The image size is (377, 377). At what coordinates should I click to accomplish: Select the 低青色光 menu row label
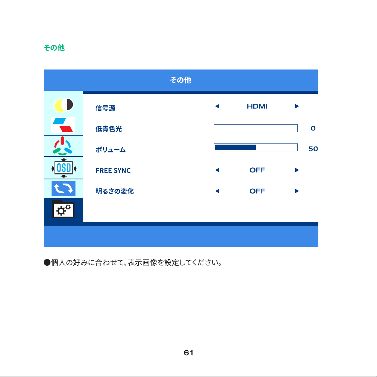tap(109, 129)
